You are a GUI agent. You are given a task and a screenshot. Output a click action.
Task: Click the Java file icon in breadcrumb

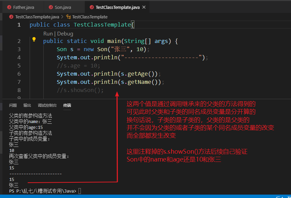(12, 17)
